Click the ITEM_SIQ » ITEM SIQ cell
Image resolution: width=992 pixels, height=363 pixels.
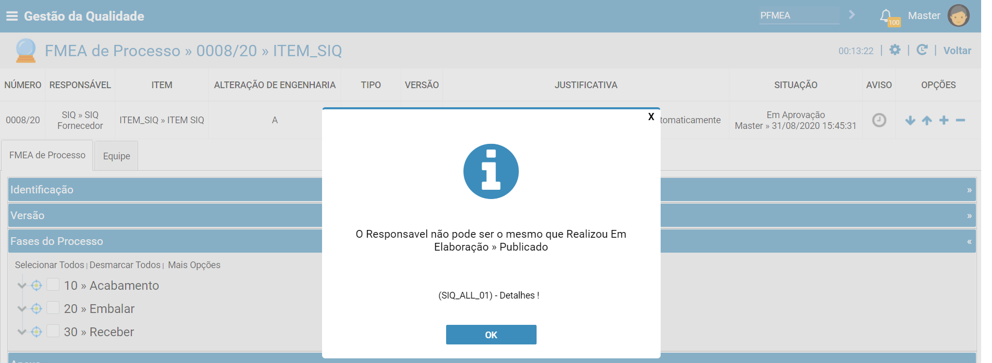(162, 120)
